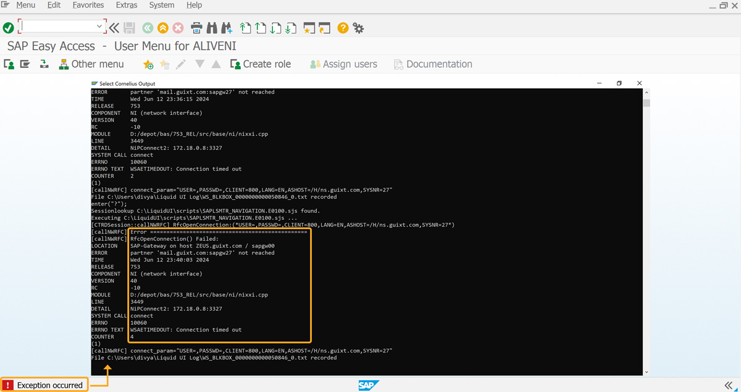
Task: Click 'COUNTER 4' console line
Action: (x=112, y=336)
